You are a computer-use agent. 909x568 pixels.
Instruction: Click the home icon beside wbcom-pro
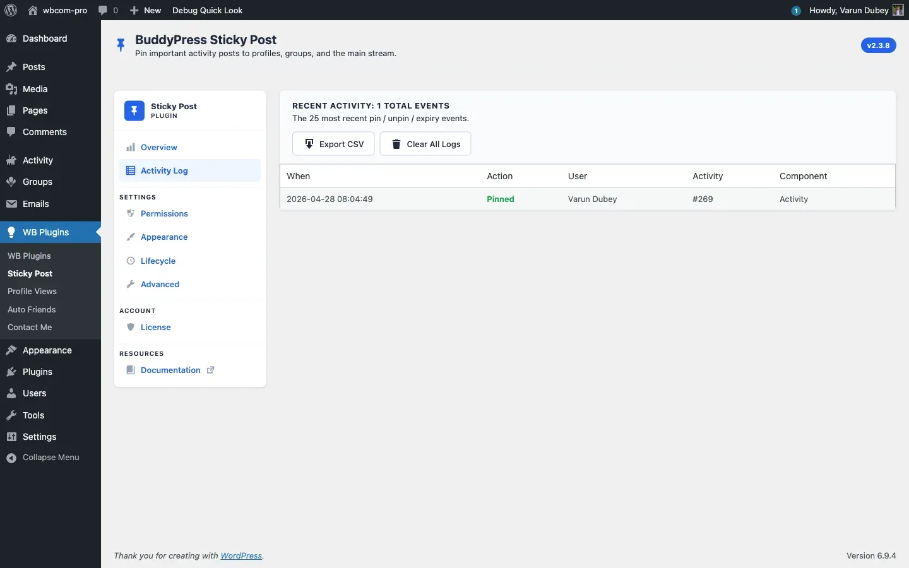[33, 10]
